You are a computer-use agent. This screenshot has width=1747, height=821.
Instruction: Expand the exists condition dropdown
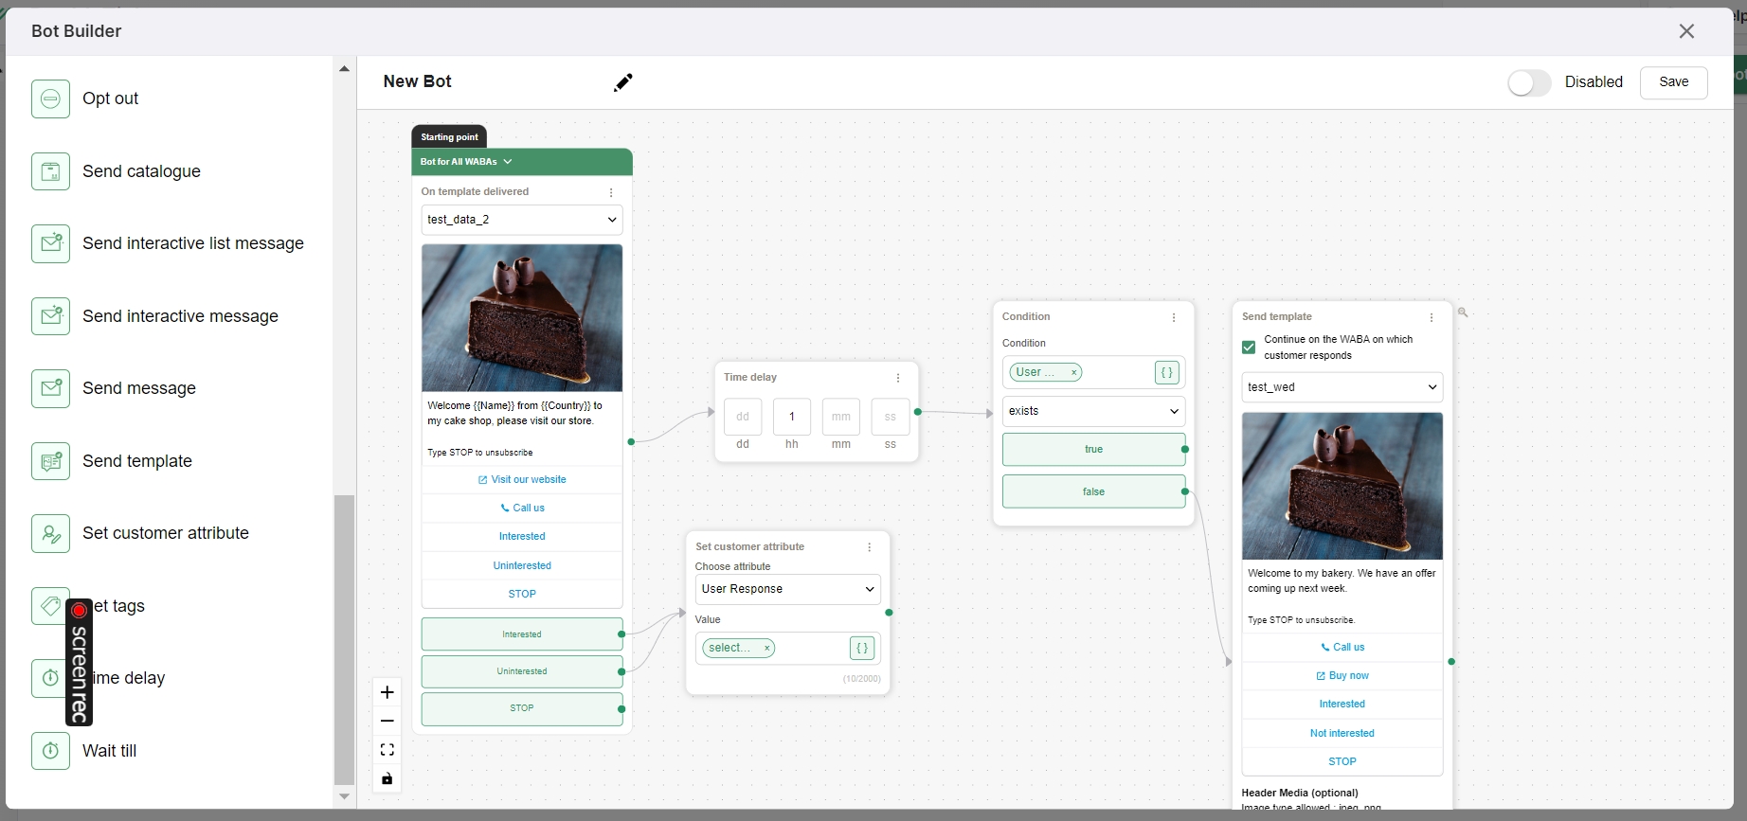(1092, 411)
